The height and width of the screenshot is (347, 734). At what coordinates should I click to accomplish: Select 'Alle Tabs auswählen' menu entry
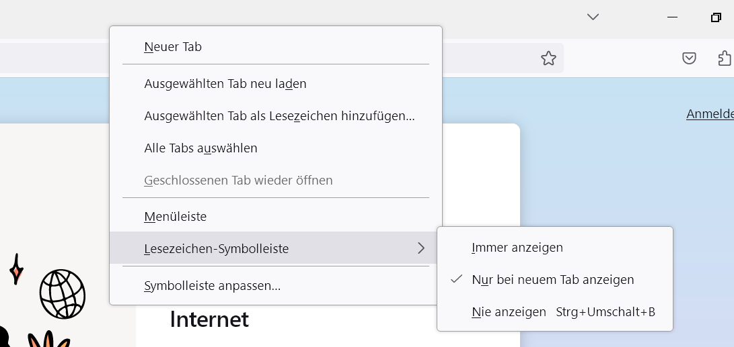pos(200,148)
